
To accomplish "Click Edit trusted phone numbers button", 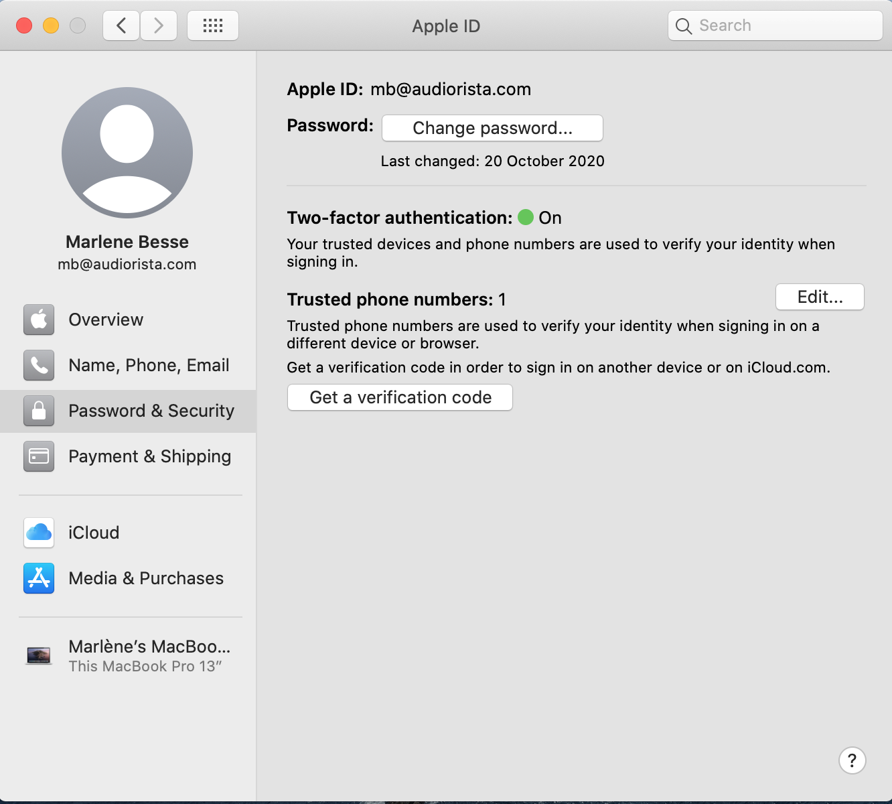I will 820,297.
